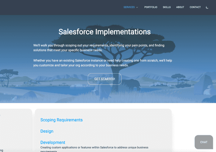This screenshot has width=216, height=152.
Task: Expand the Design section
Action: point(47,131)
